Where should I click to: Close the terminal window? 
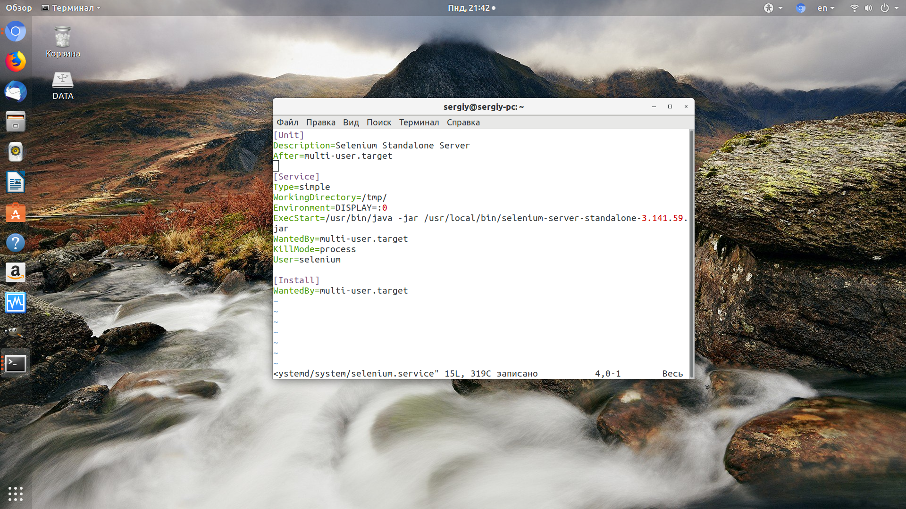pyautogui.click(x=686, y=107)
